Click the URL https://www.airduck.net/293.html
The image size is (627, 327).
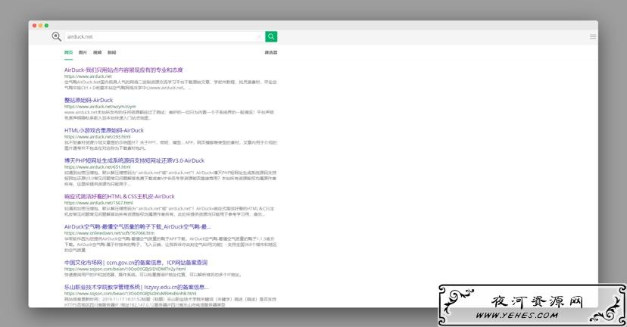[x=97, y=137]
